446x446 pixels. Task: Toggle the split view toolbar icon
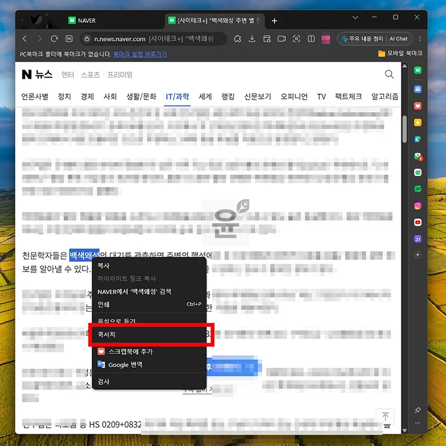(311, 38)
